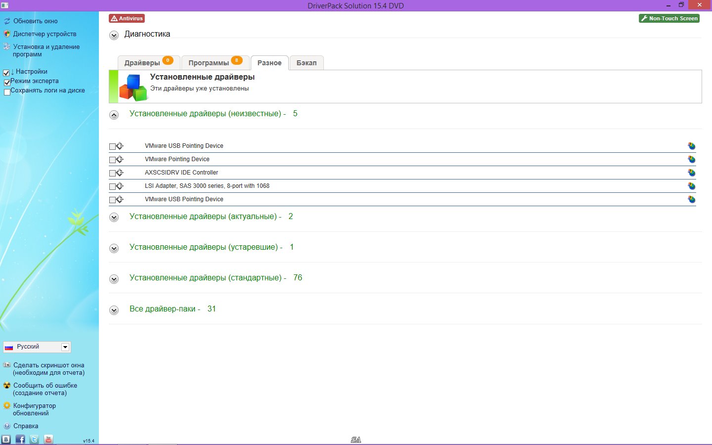The image size is (712, 445).
Task: Expand the Установленные драйверы (устаревшие) section
Action: coord(114,248)
